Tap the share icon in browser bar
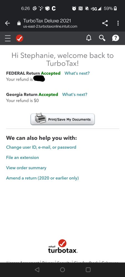 (x=105, y=23)
